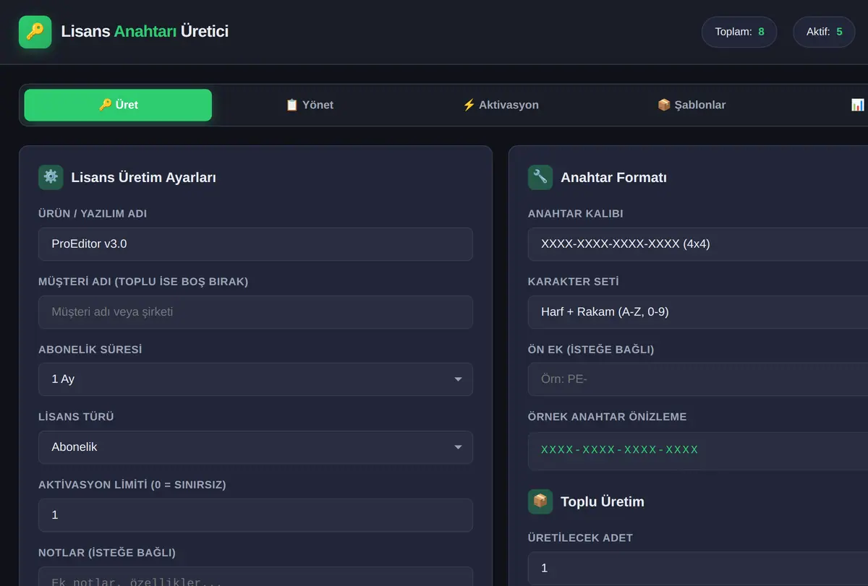
Task: Expand the Abonelik Süresi dropdown
Action: pyautogui.click(x=255, y=379)
